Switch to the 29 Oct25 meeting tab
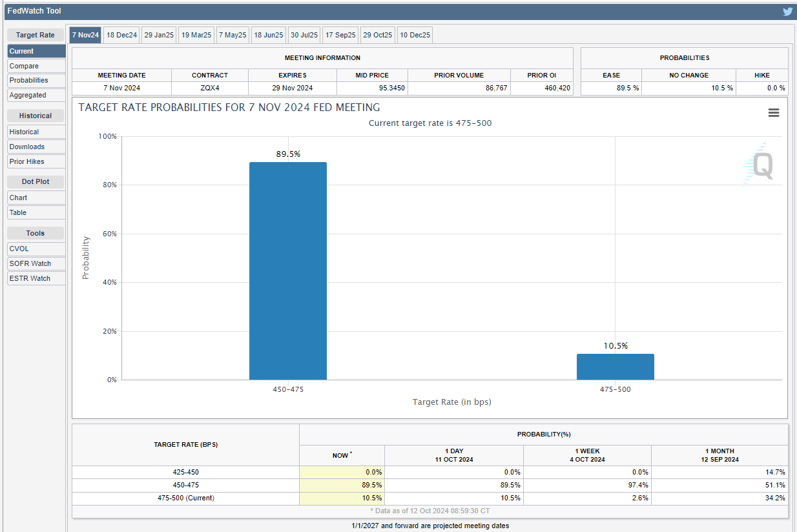Image resolution: width=797 pixels, height=532 pixels. (x=378, y=35)
